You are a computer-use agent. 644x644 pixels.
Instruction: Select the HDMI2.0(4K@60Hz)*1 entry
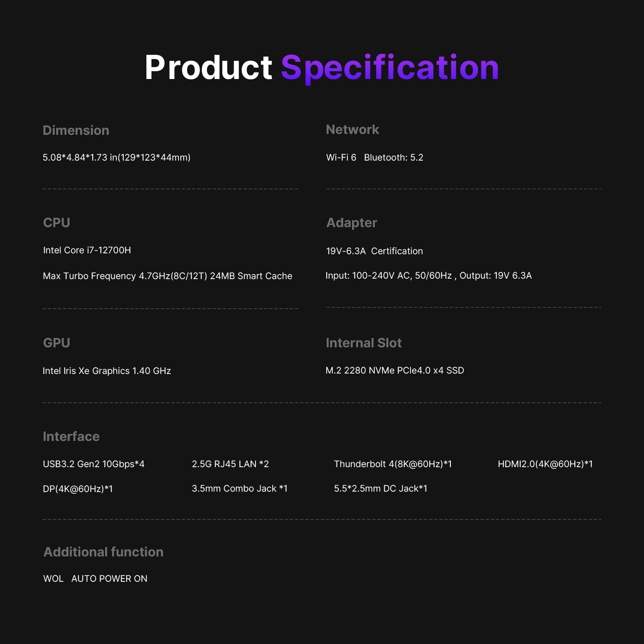[545, 464]
